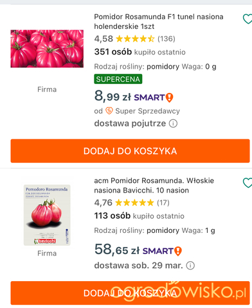Click the Super Sprzedawcy shield icon
This screenshot has width=252, height=308.
109,111
